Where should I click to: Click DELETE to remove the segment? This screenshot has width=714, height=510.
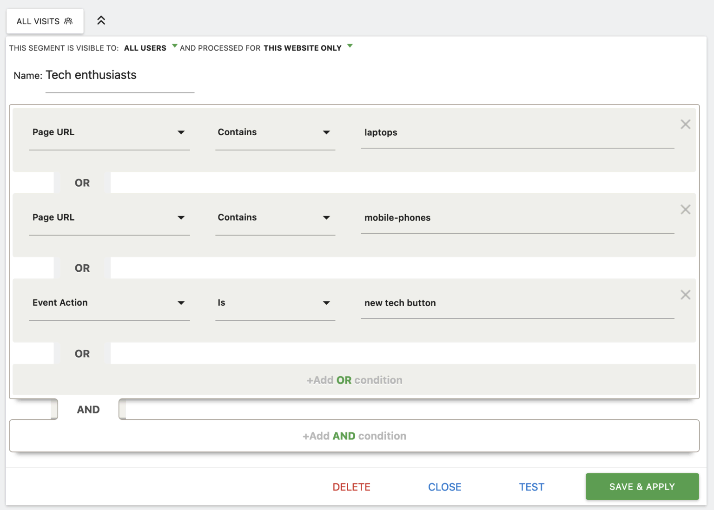click(351, 486)
